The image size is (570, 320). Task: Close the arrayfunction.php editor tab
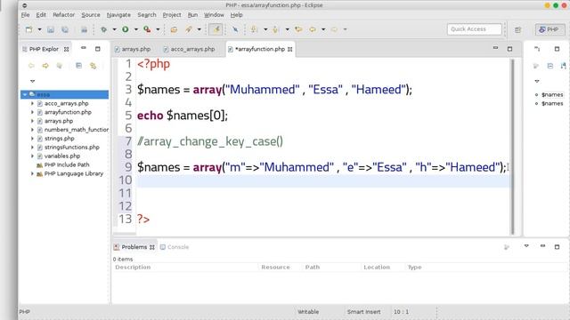290,50
